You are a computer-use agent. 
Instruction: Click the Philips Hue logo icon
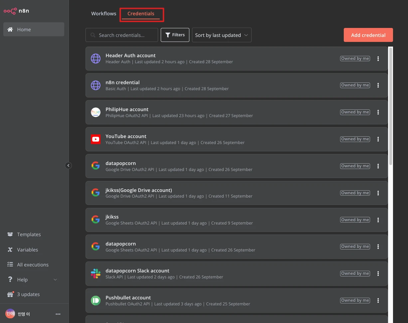96,112
